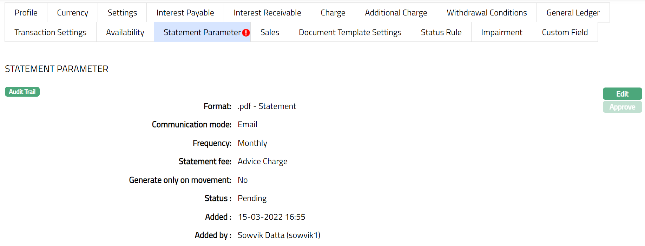This screenshot has height=246, width=645.
Task: Click the Audit Trail button
Action: tap(22, 92)
